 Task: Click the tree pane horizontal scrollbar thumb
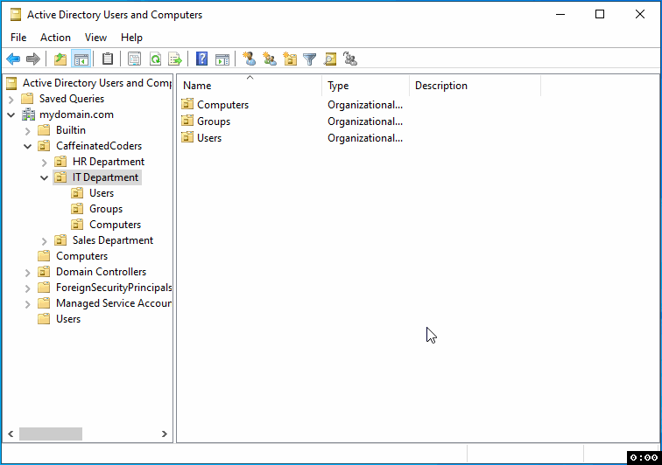pos(51,434)
